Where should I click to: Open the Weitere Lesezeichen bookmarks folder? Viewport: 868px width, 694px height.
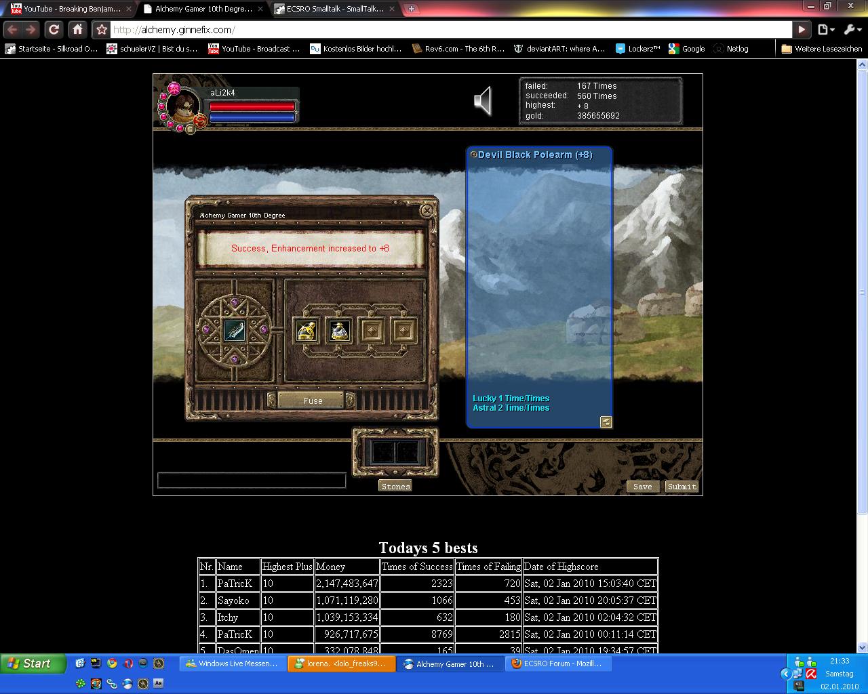pos(821,49)
